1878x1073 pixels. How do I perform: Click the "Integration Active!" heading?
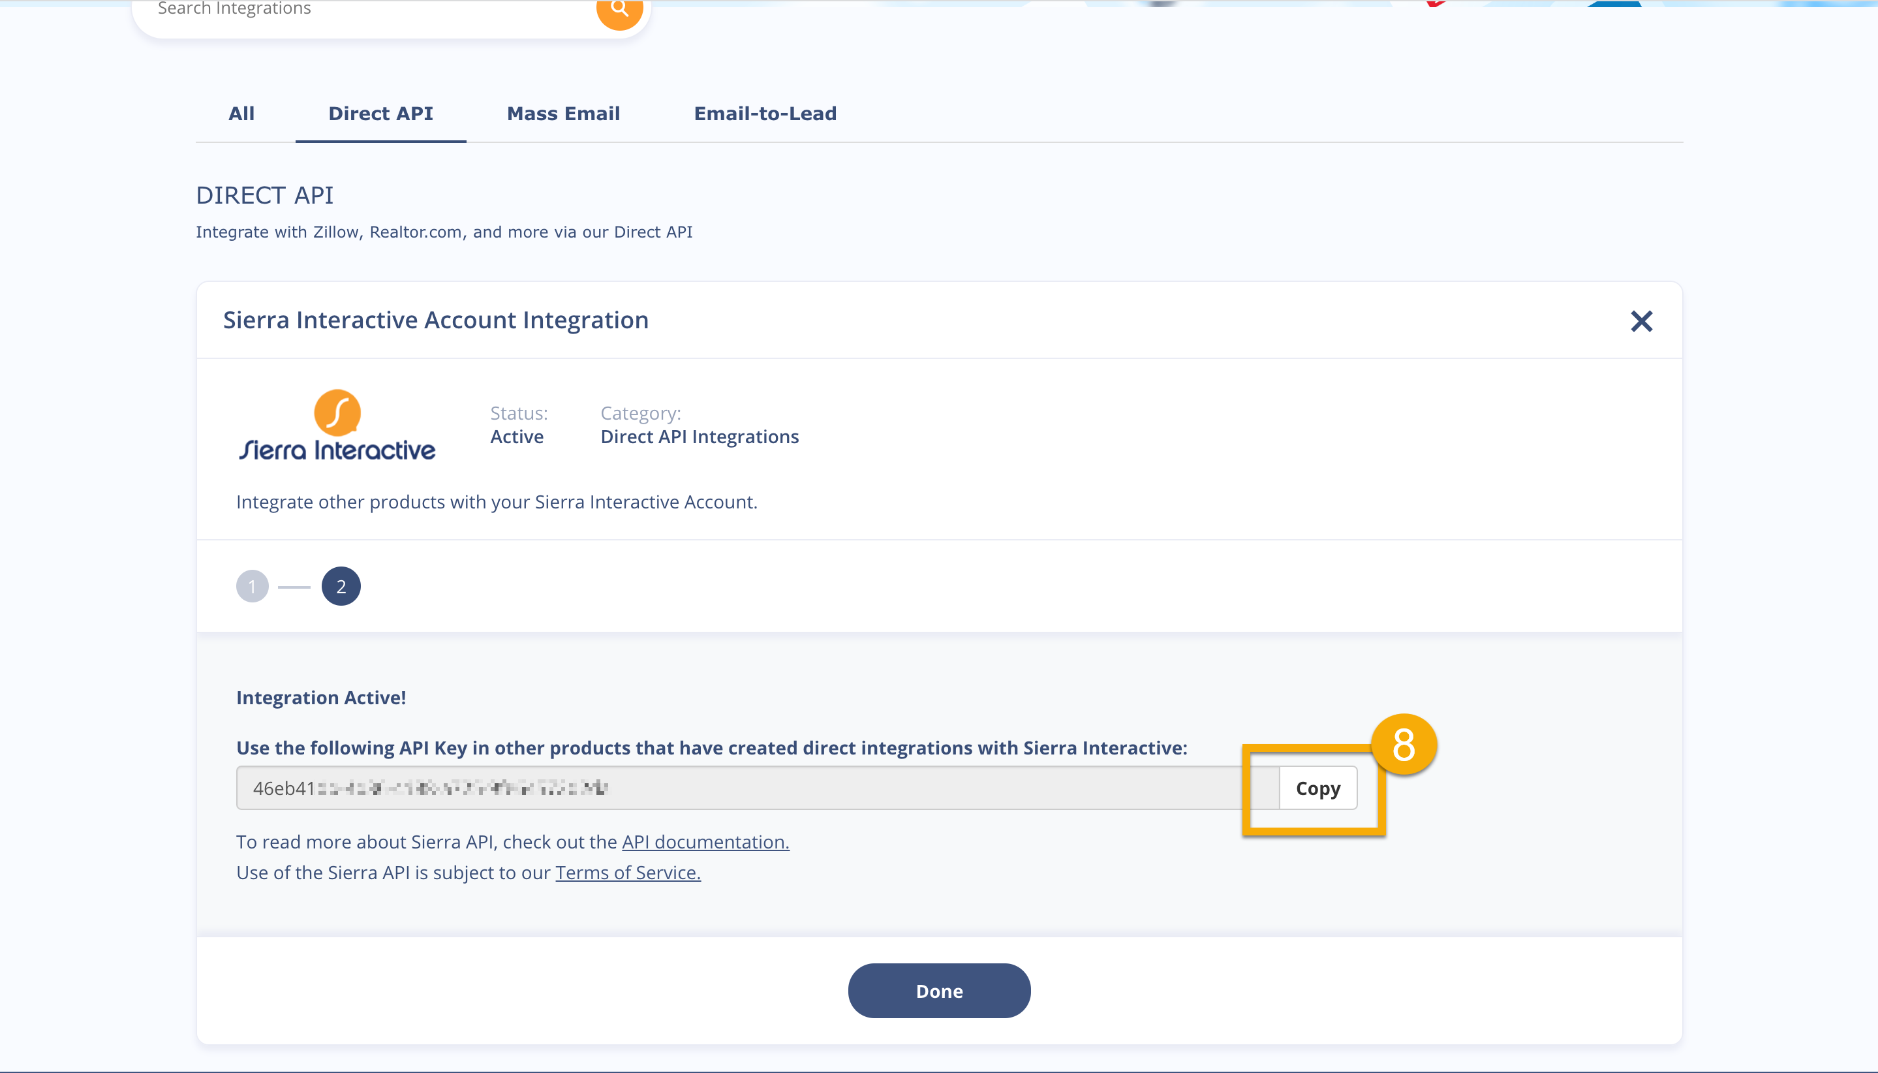coord(320,697)
